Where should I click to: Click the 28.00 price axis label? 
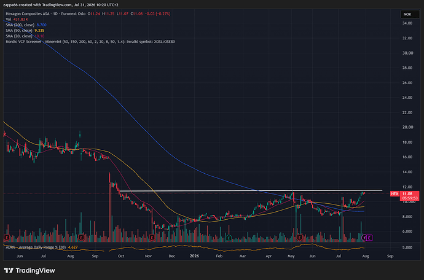(x=407, y=68)
